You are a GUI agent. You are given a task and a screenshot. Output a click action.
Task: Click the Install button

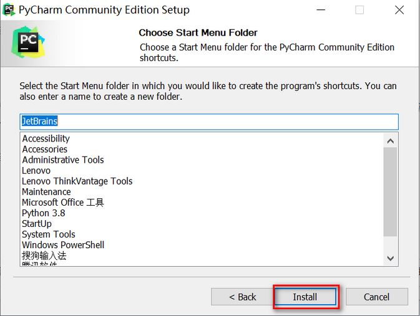(305, 297)
